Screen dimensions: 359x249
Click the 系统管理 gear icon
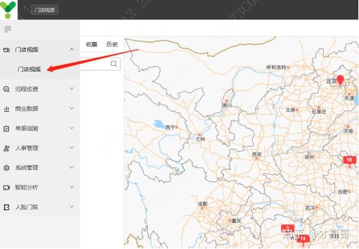6,168
